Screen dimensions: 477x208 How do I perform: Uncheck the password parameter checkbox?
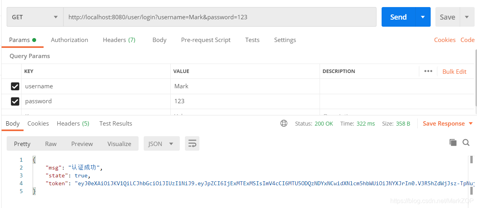coord(15,101)
